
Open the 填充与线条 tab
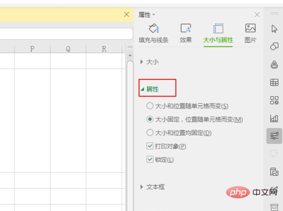point(153,33)
